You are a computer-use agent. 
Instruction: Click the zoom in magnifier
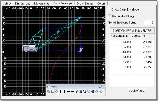pyautogui.click(x=81, y=91)
